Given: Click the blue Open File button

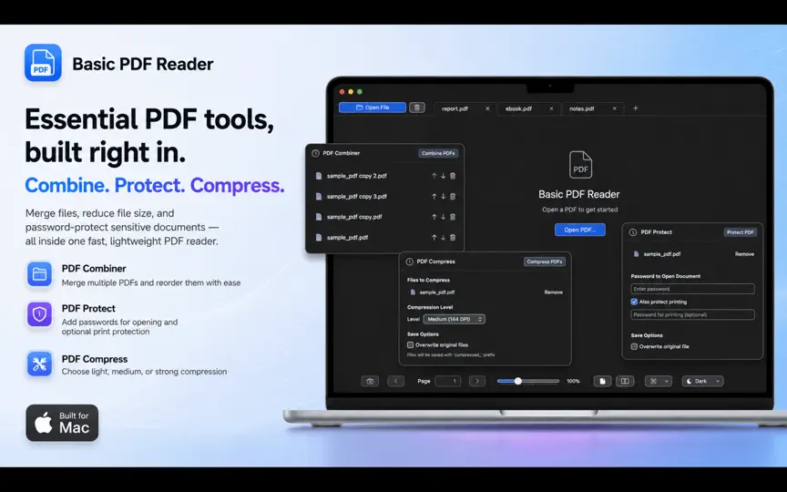Looking at the screenshot, I should pyautogui.click(x=373, y=108).
